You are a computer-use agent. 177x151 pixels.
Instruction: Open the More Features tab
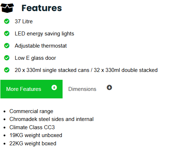point(31,89)
